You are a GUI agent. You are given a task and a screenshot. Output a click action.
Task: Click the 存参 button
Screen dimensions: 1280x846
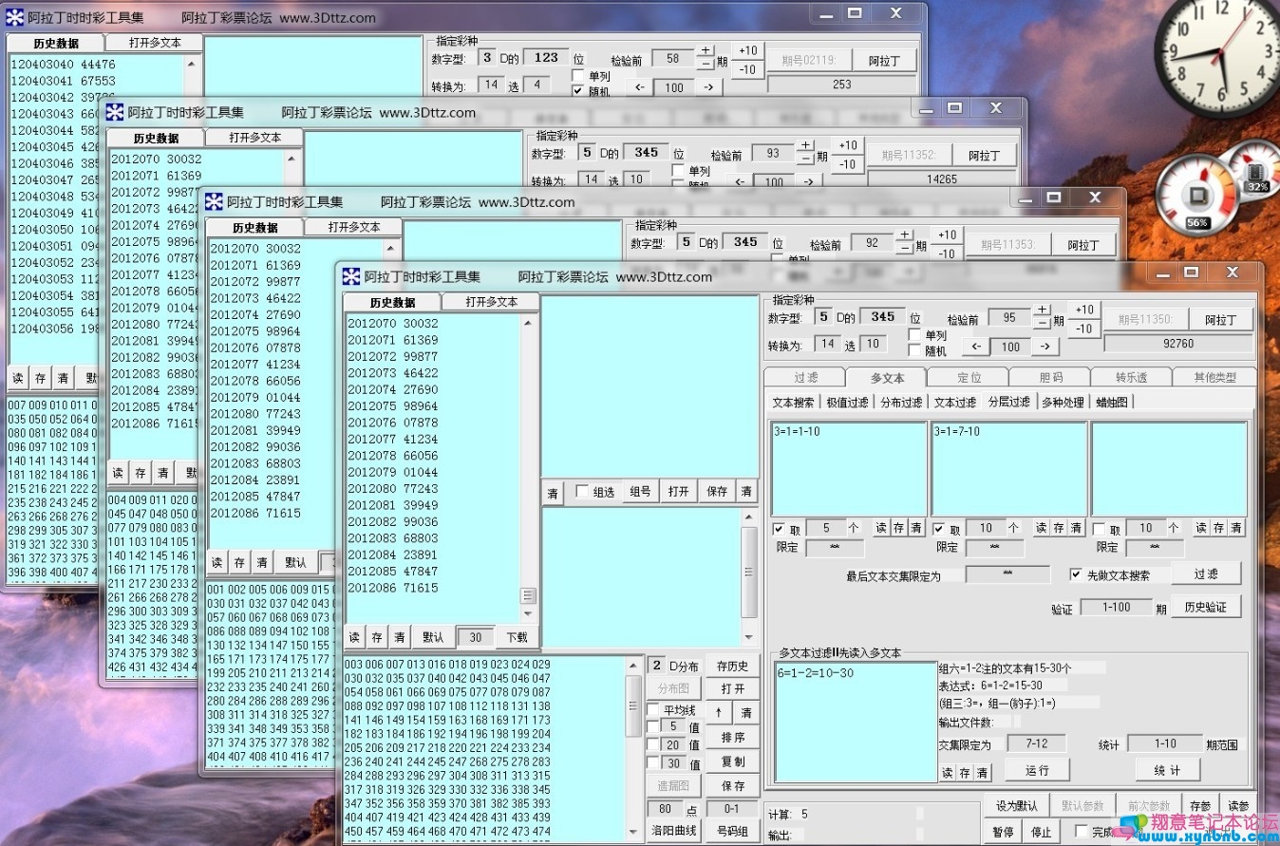1200,806
